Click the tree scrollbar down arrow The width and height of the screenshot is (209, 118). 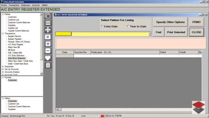click(x=41, y=73)
